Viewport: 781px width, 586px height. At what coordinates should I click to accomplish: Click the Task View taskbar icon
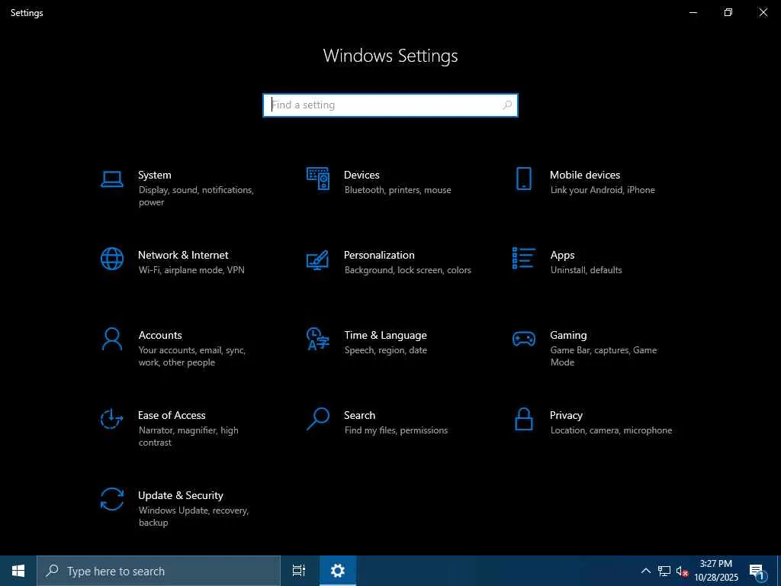click(299, 571)
